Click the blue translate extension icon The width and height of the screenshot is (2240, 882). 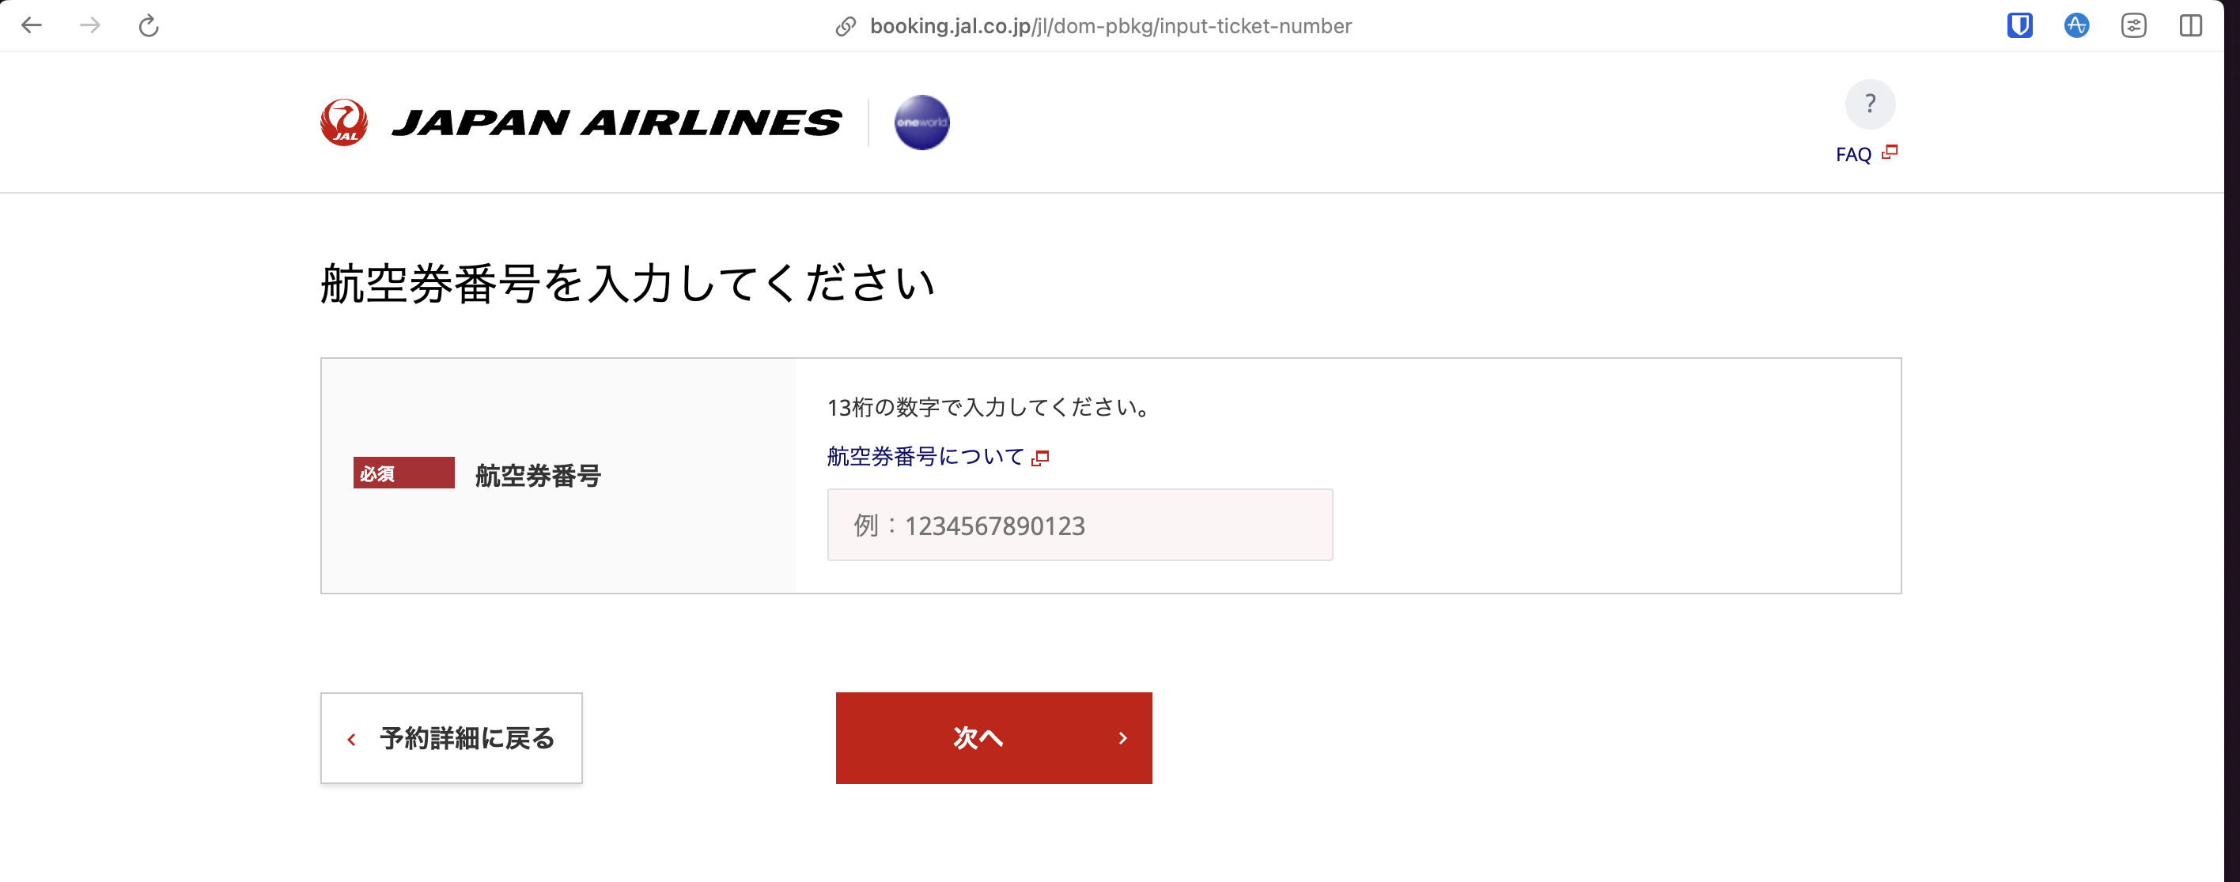[2075, 25]
